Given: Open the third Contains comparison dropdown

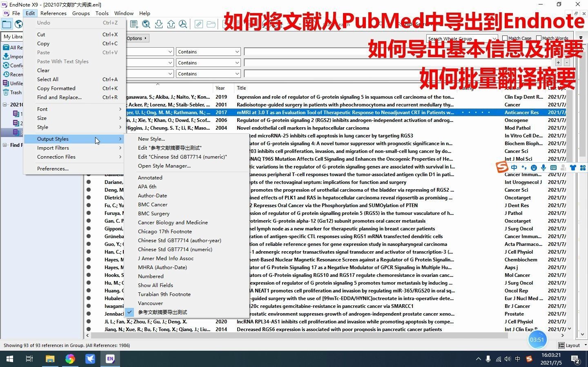Looking at the screenshot, I should [208, 74].
